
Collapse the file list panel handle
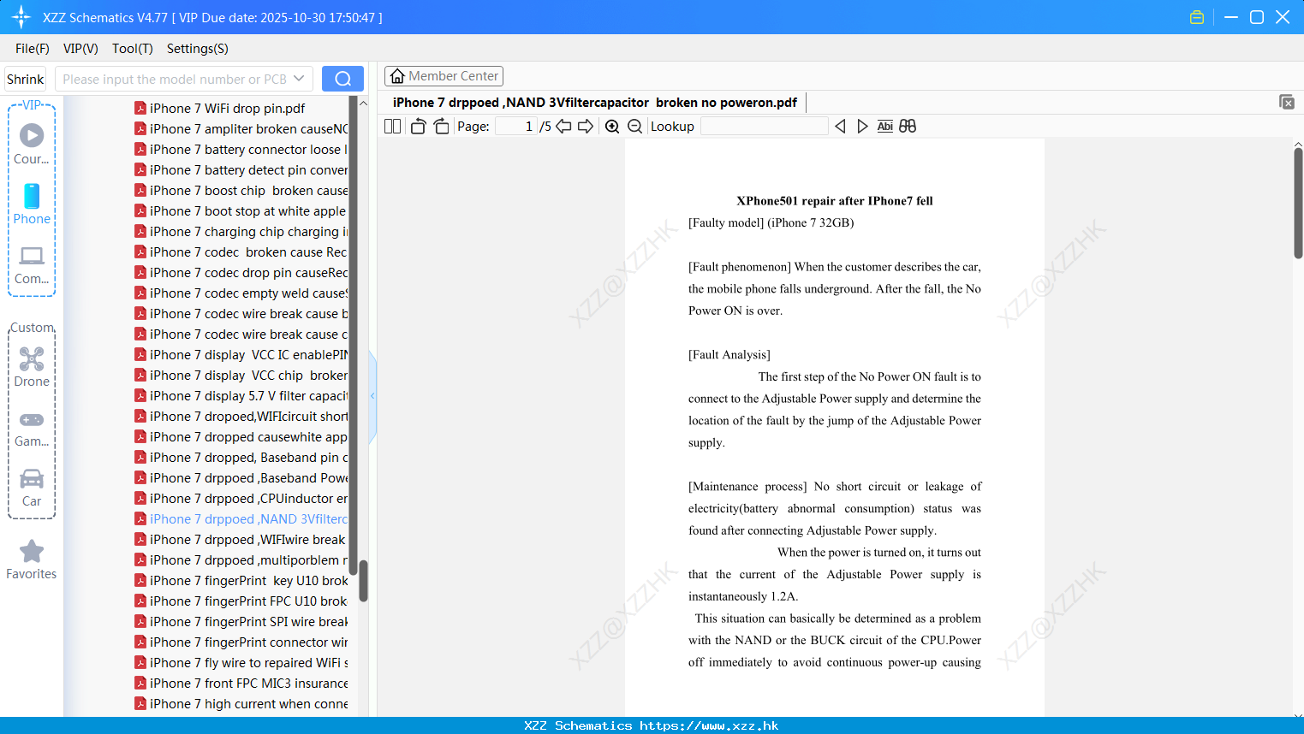pos(372,396)
